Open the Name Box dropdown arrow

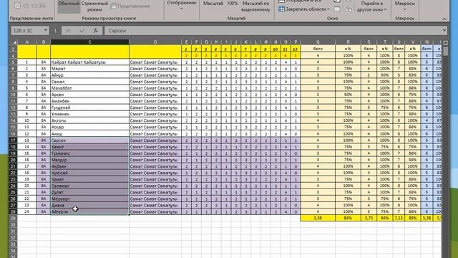(46, 30)
